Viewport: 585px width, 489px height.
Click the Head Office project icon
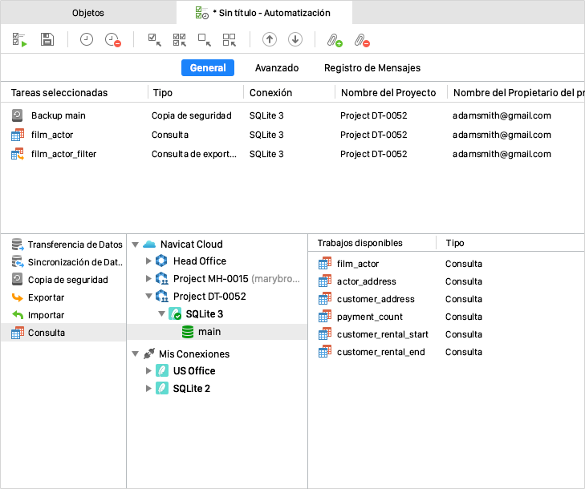tap(161, 261)
